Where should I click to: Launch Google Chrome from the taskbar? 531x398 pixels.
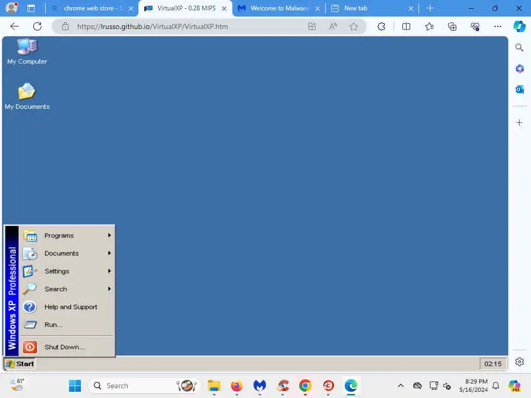[305, 386]
